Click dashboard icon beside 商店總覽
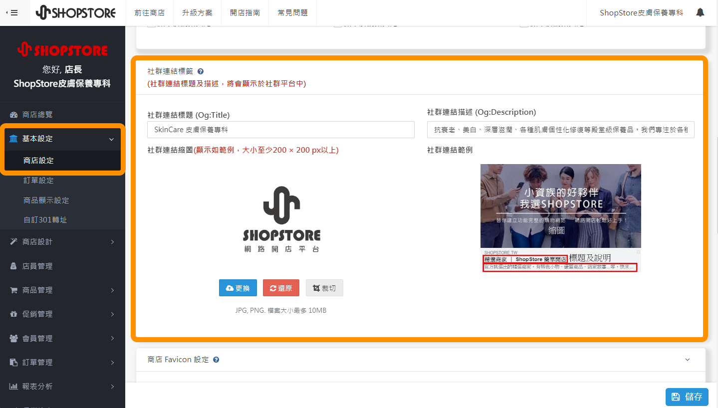This screenshot has height=408, width=718. click(13, 115)
